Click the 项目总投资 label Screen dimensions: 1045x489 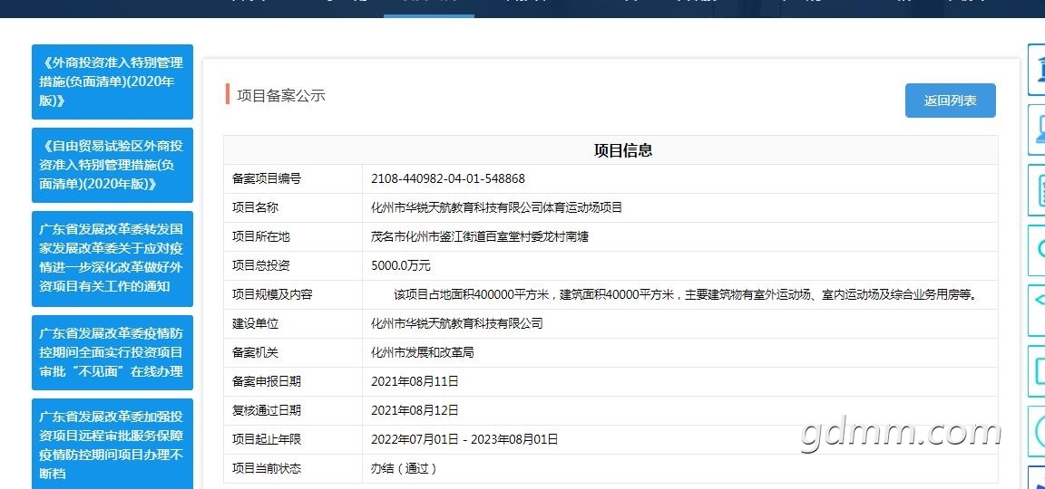coord(260,265)
